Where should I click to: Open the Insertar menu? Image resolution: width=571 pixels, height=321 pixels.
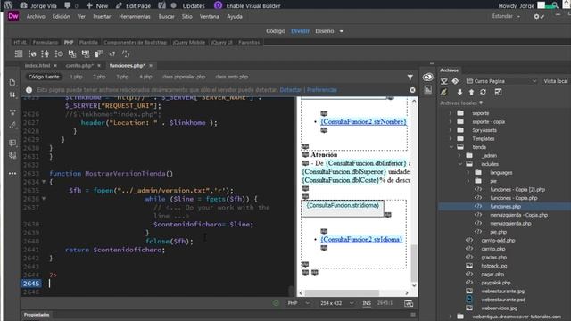click(102, 17)
